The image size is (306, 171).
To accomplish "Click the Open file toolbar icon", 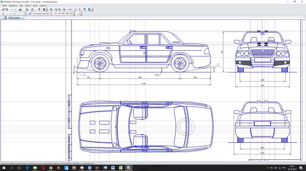I will click(x=3, y=9).
